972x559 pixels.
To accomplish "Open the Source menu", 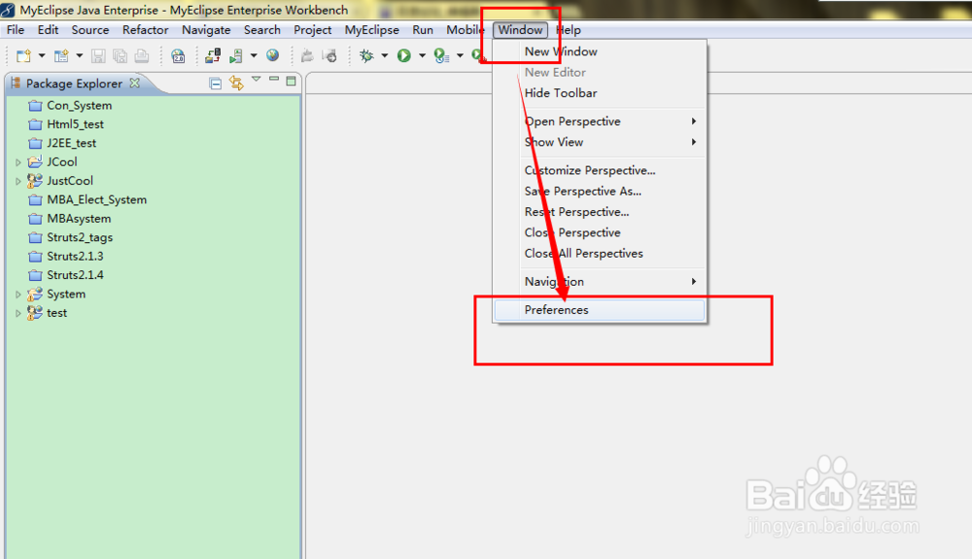I will [x=89, y=30].
